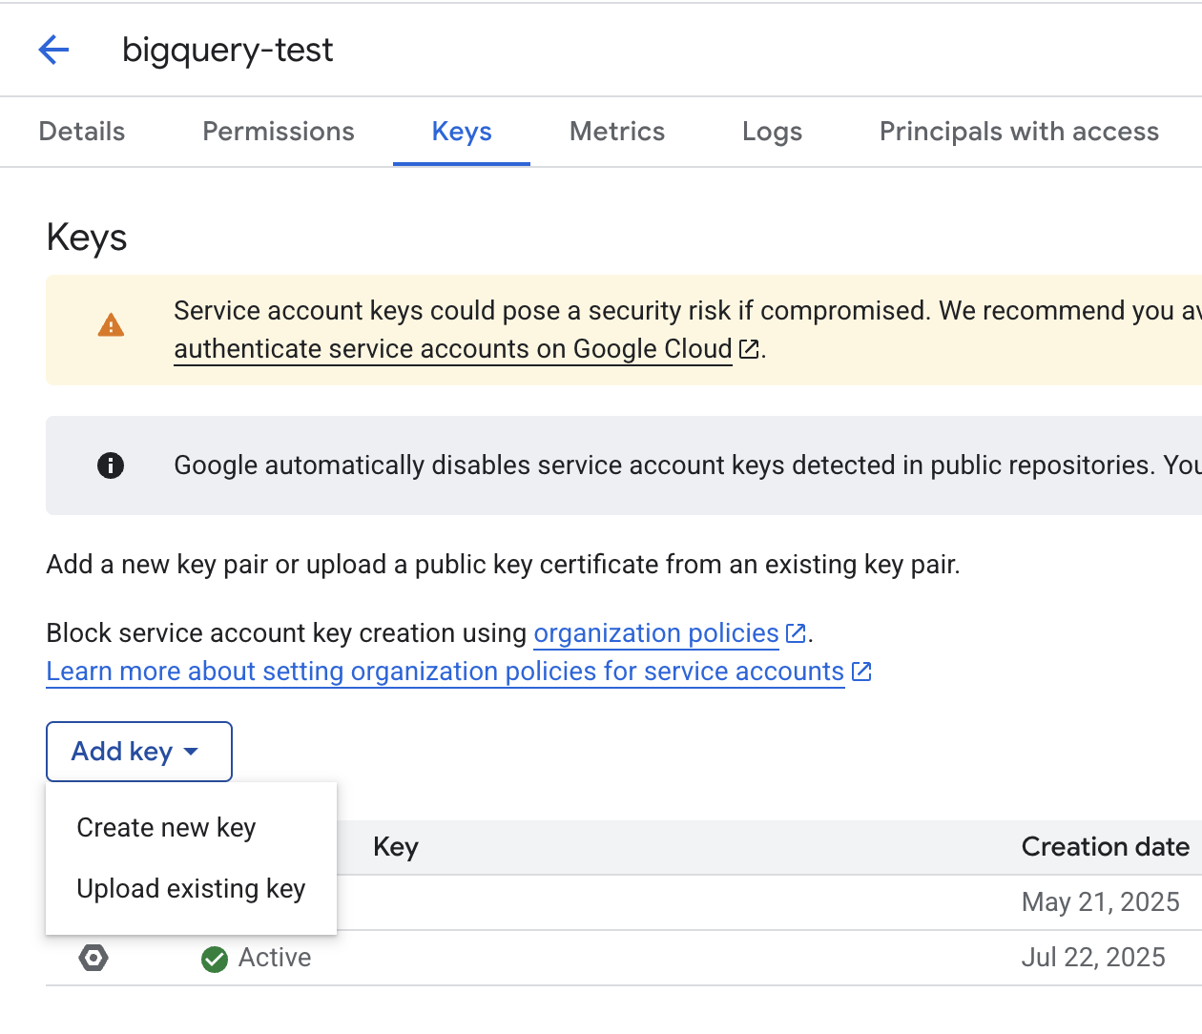Switch to the Details tab
1202x1034 pixels.
click(x=82, y=132)
